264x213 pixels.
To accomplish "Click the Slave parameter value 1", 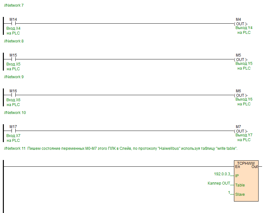I will coord(229,193).
